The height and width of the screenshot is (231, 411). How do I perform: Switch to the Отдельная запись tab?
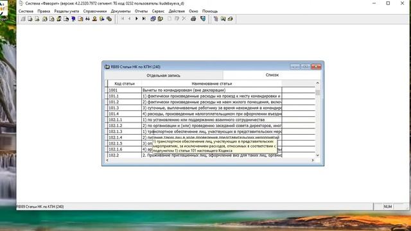(x=164, y=76)
